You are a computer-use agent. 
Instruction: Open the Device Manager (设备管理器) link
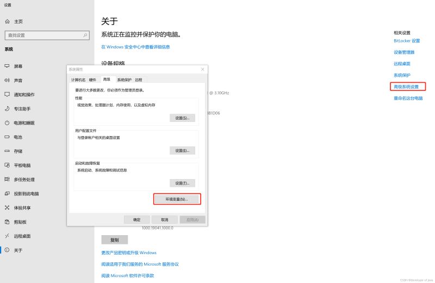[404, 52]
